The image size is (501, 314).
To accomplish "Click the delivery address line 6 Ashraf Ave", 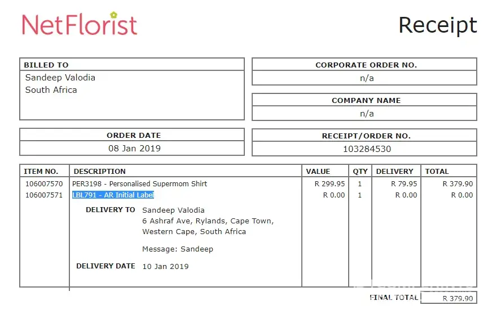I will point(208,221).
